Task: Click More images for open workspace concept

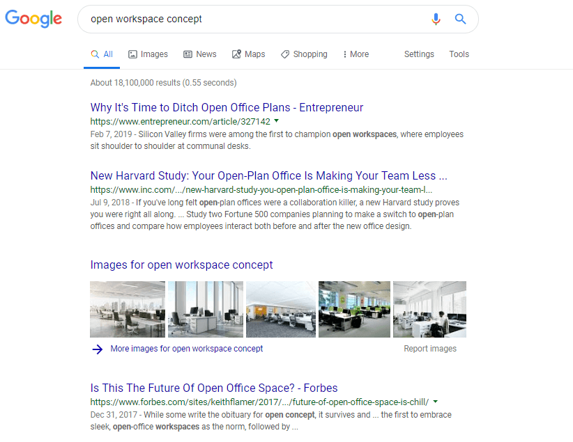Action: pos(186,349)
